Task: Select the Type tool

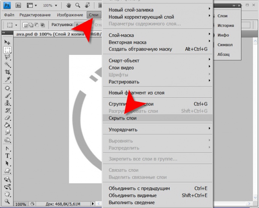Action: pos(7,156)
